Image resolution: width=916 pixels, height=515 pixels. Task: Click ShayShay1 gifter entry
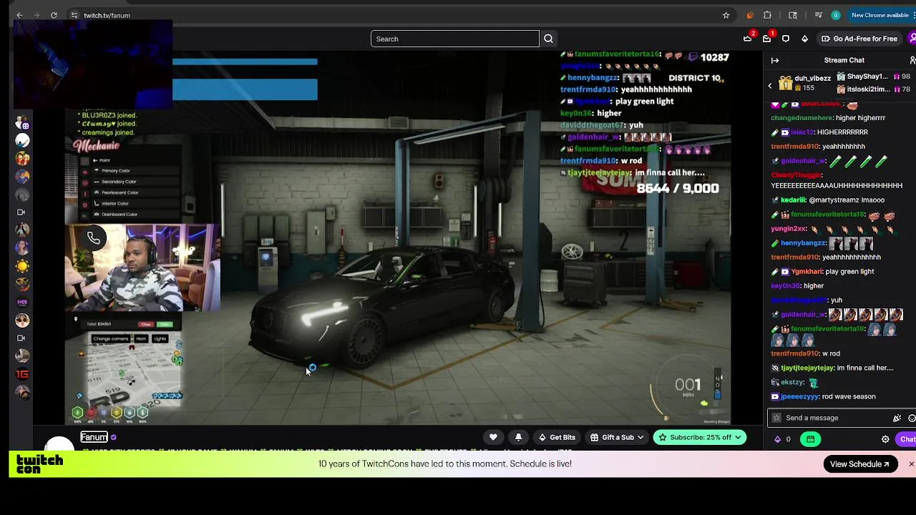[873, 77]
